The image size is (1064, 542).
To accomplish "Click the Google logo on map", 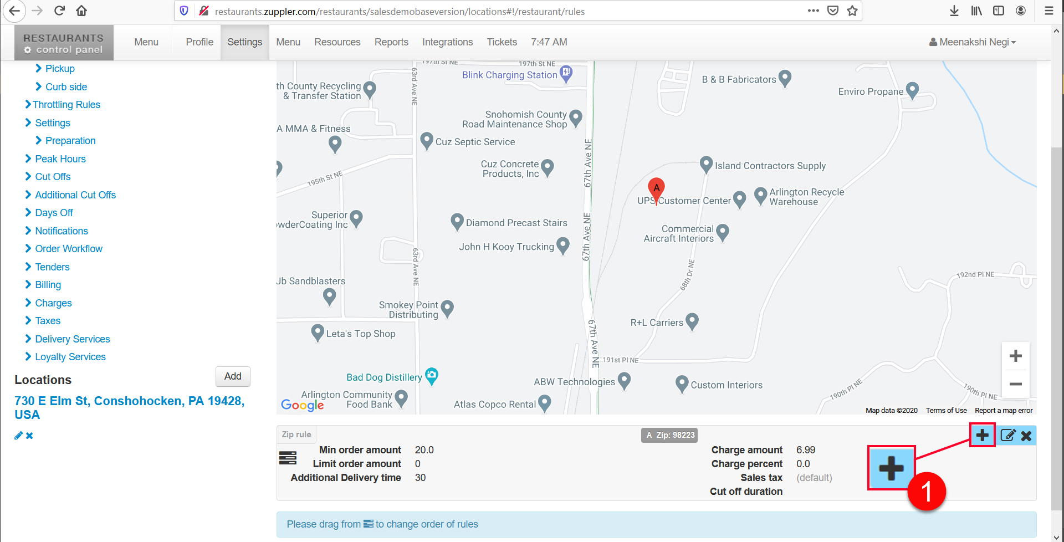I will click(302, 405).
